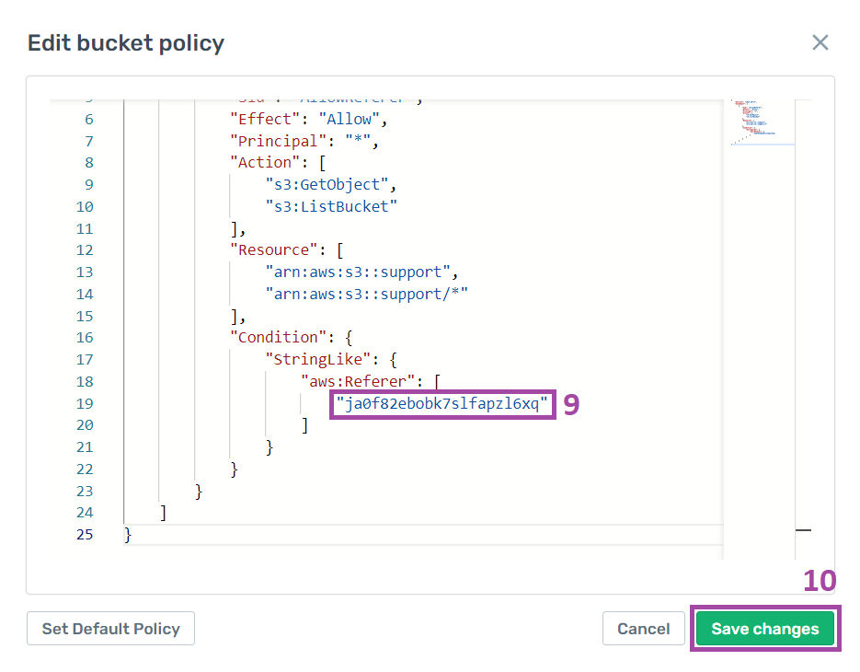Click the "StringLike" key on line 17
860x672 pixels.
(x=318, y=360)
